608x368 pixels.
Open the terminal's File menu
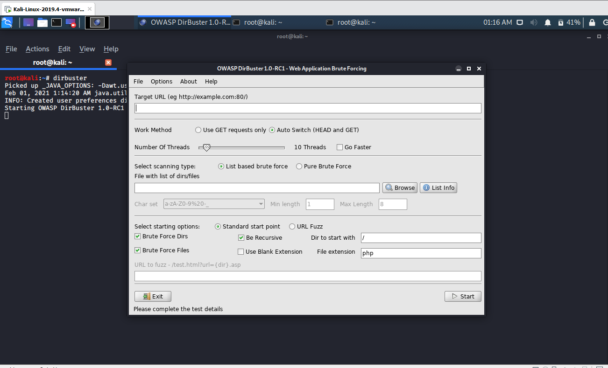pos(11,49)
